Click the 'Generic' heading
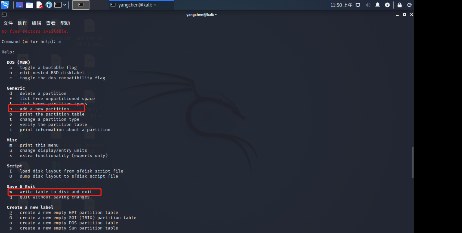462x233 pixels. (16, 88)
